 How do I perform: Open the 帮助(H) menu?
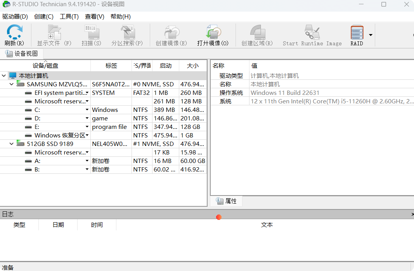120,17
